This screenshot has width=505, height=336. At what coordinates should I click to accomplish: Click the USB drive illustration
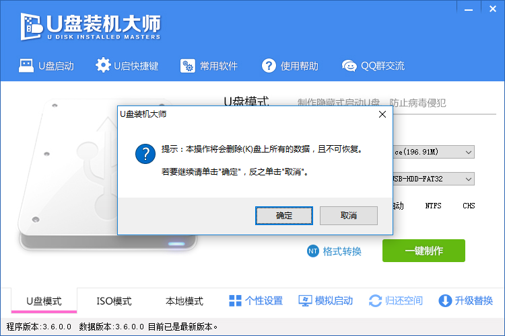point(67,175)
